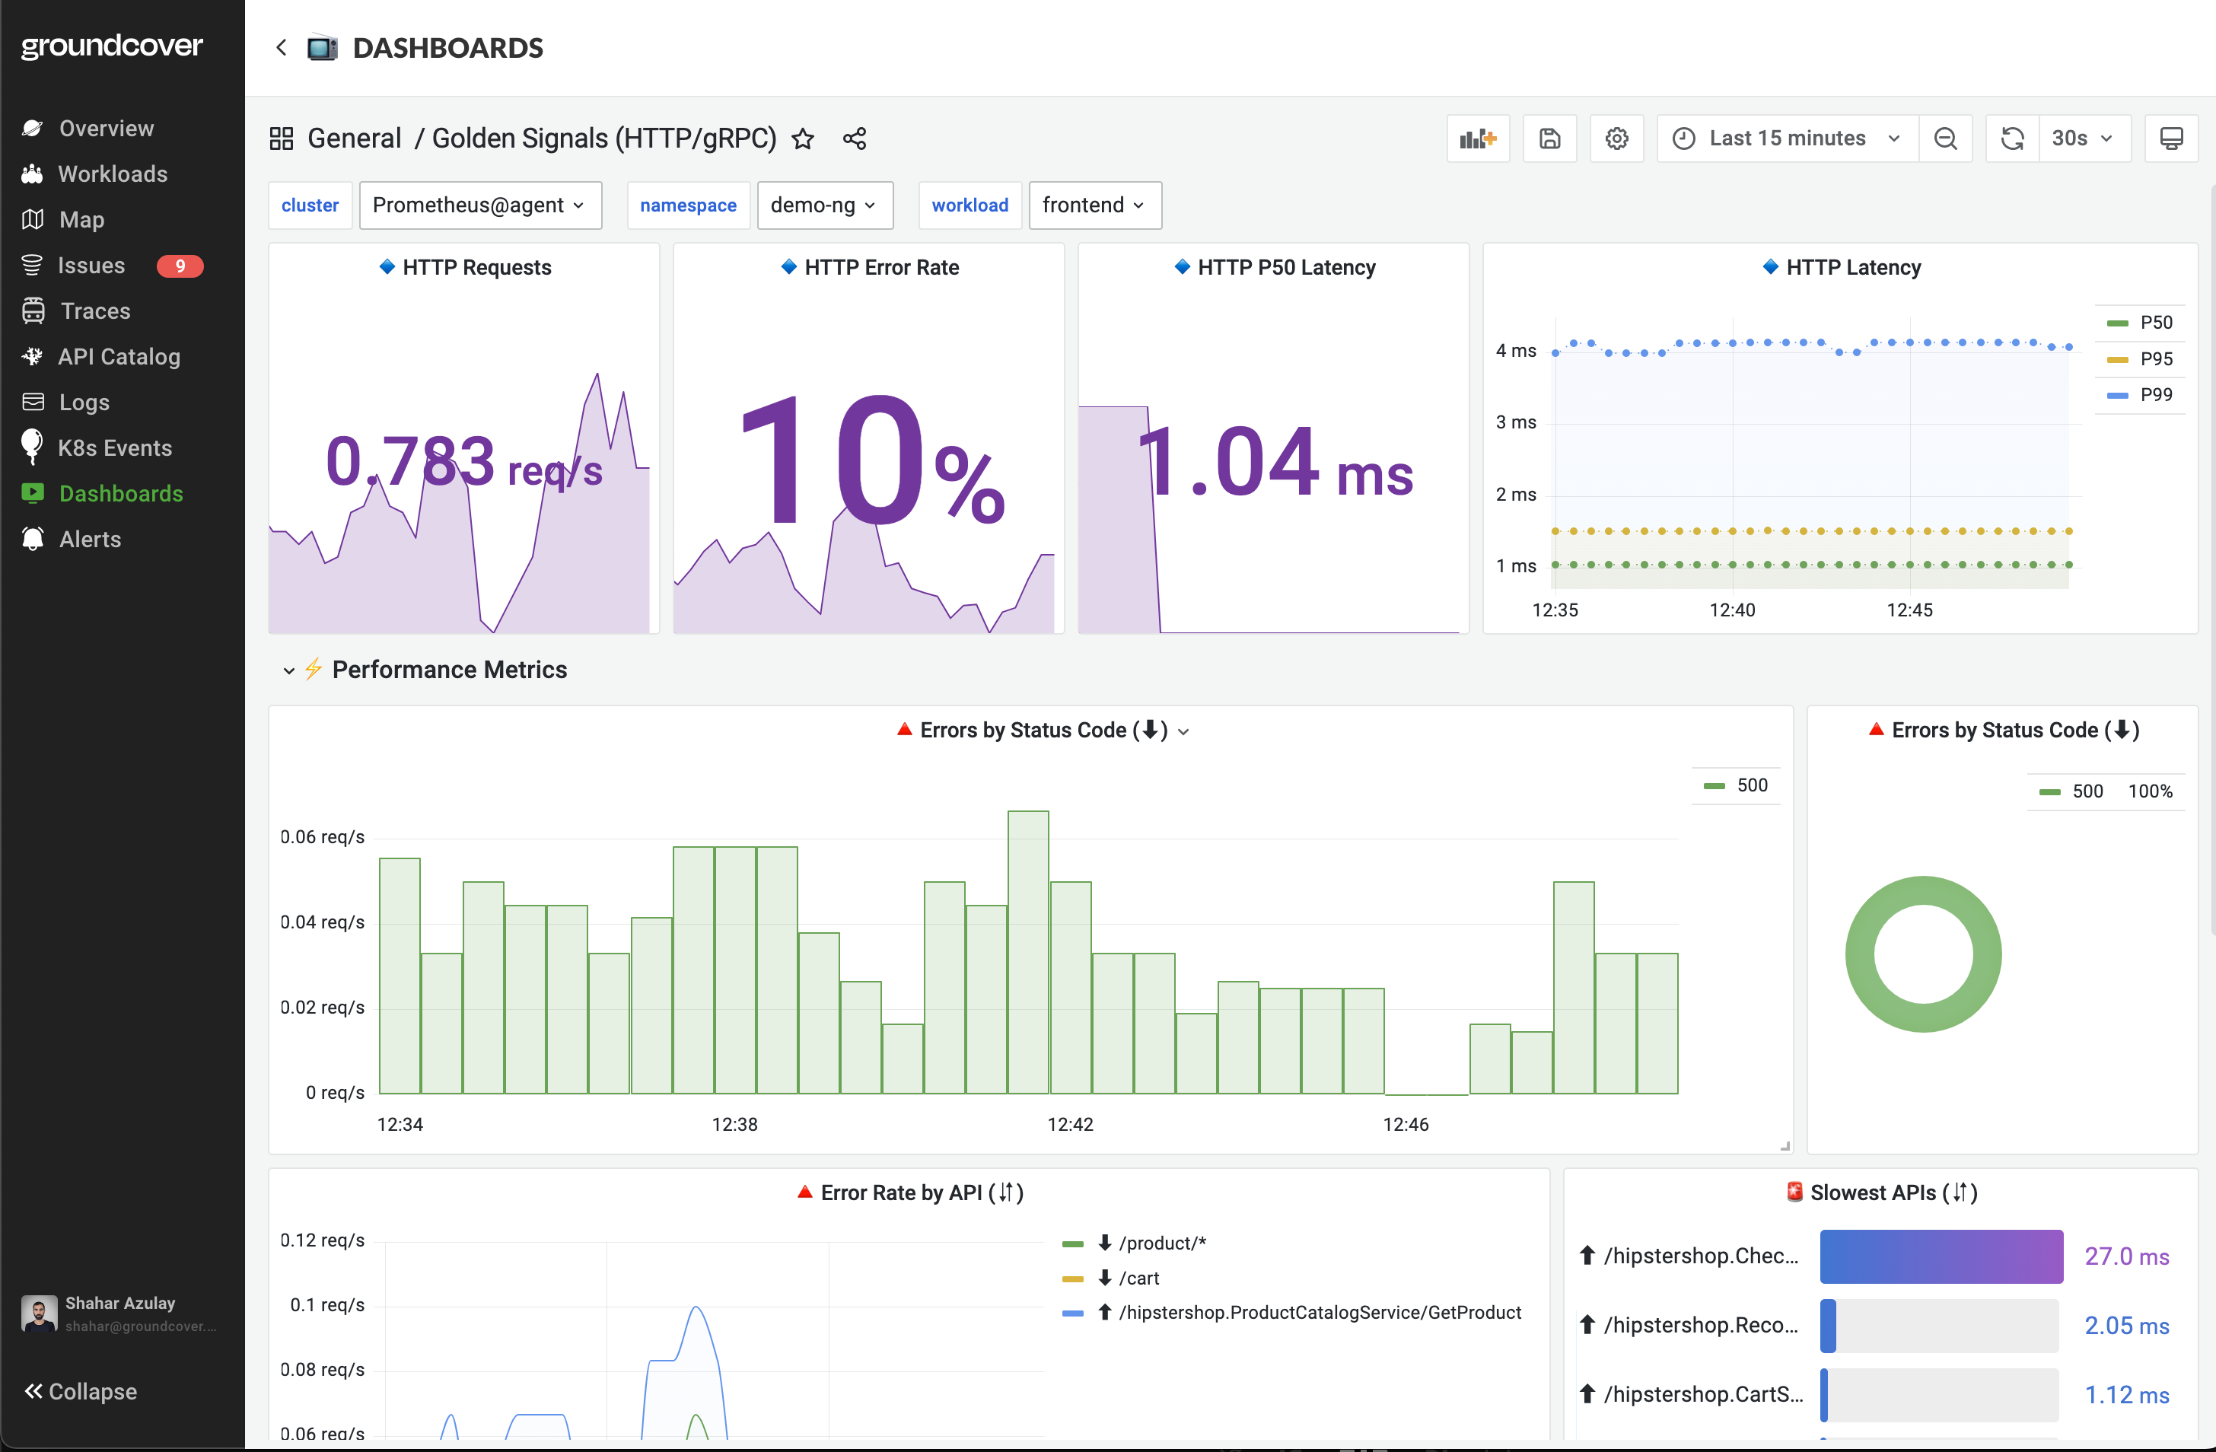2216x1452 pixels.
Task: Share the dashboard via the share icon
Action: pos(854,139)
